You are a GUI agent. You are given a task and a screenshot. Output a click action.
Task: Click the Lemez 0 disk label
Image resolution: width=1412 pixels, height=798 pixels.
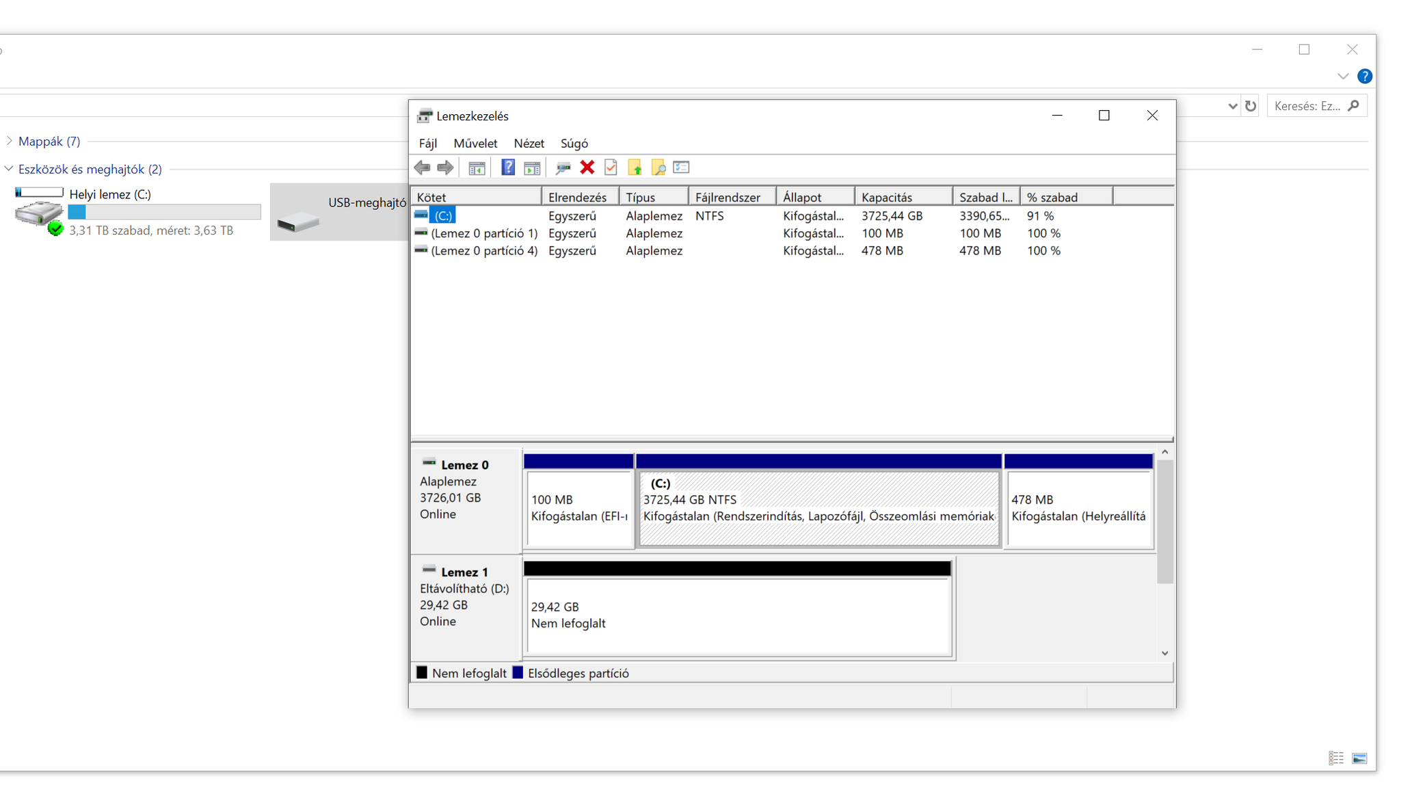[x=465, y=465]
